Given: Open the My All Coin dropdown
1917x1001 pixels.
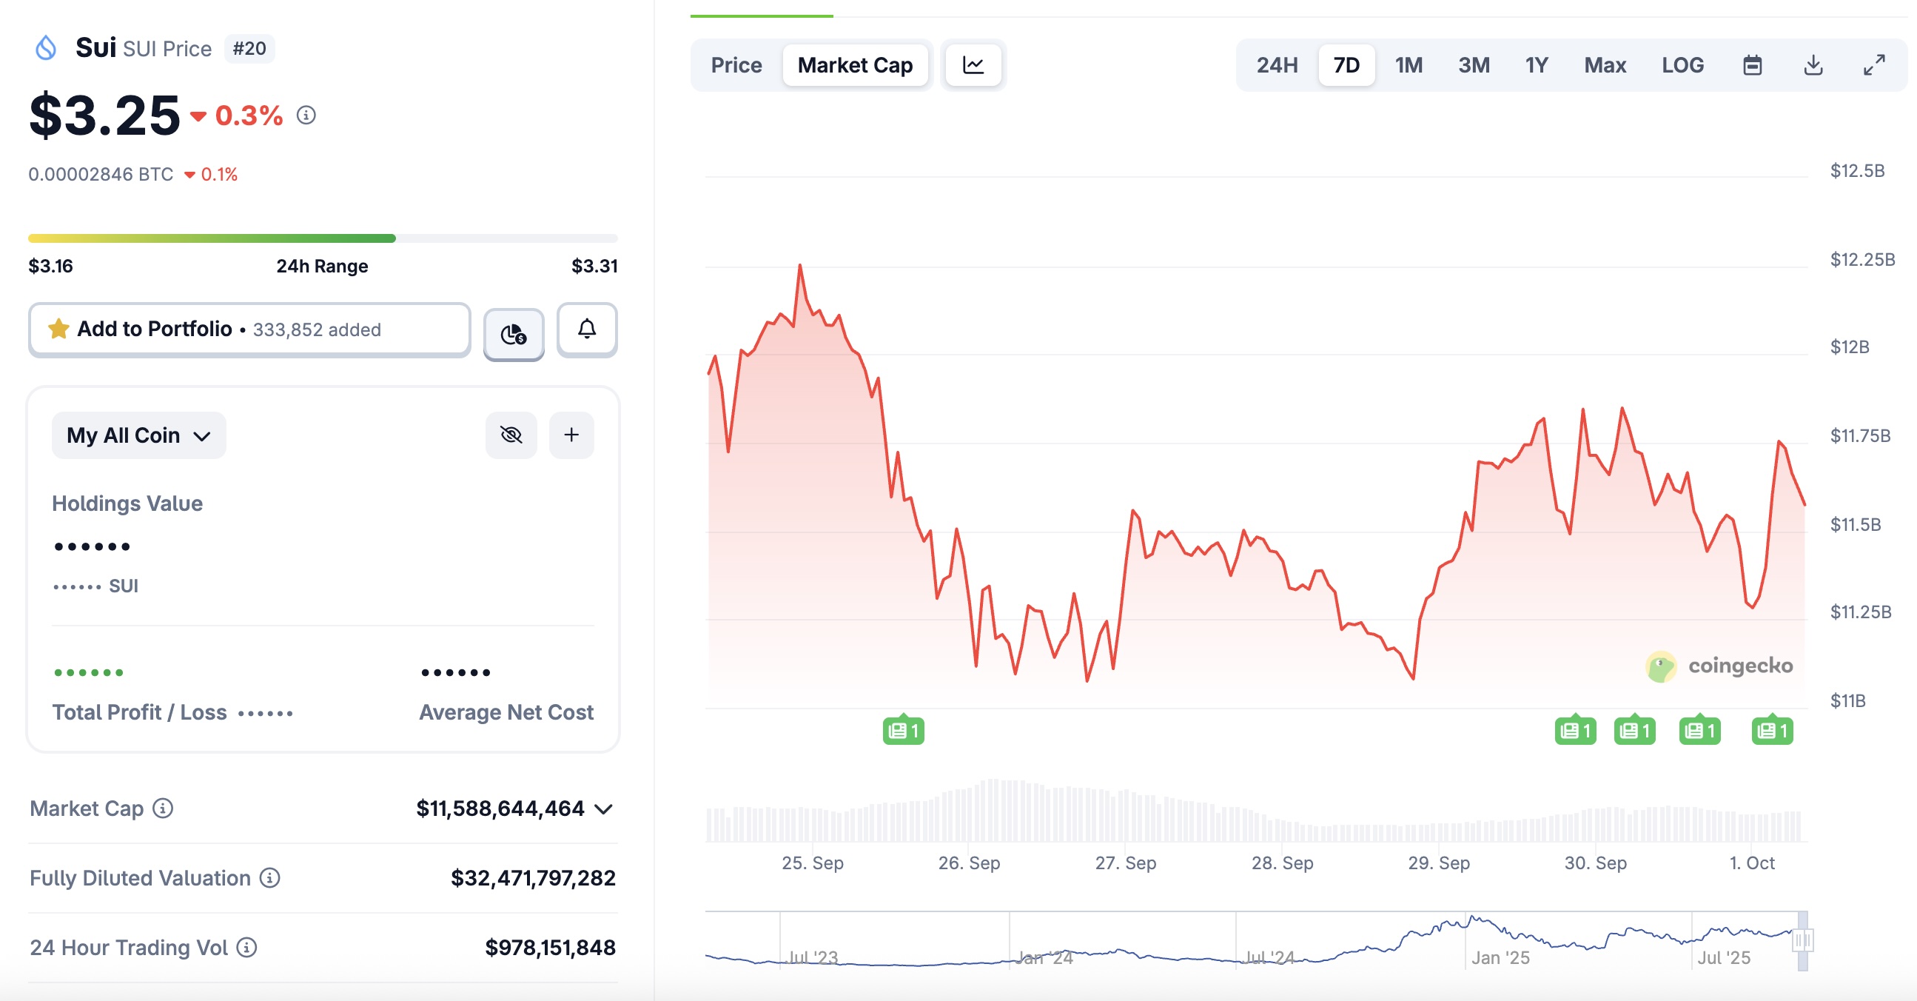Looking at the screenshot, I should (x=138, y=435).
